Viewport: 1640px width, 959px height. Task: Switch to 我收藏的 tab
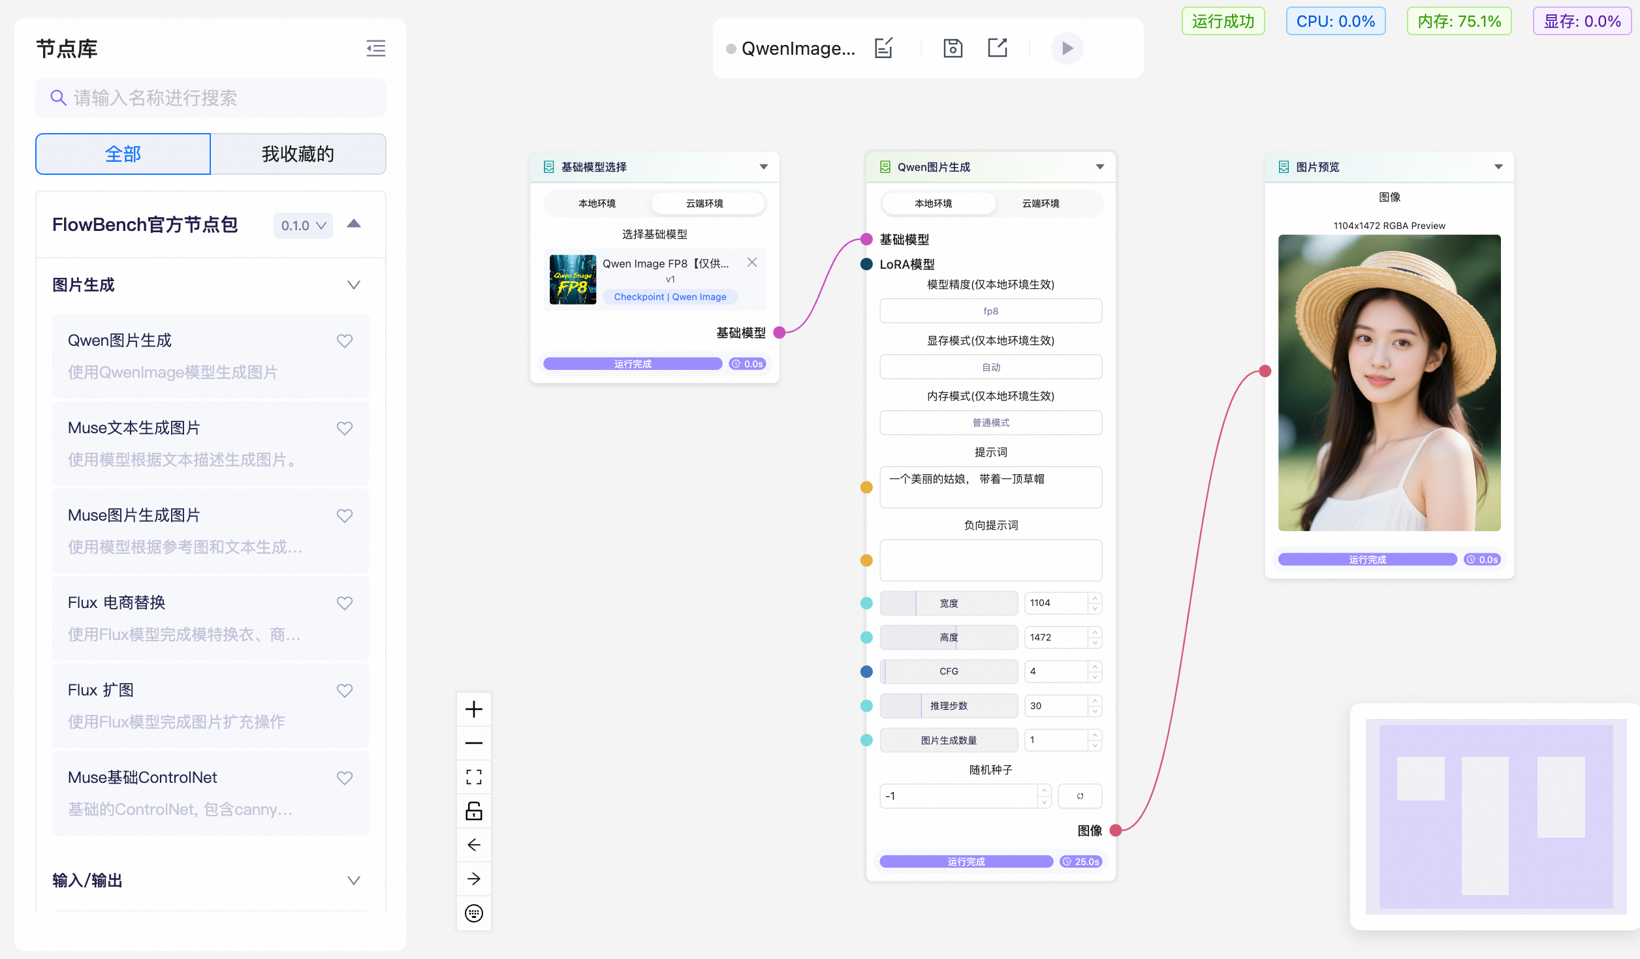(298, 154)
